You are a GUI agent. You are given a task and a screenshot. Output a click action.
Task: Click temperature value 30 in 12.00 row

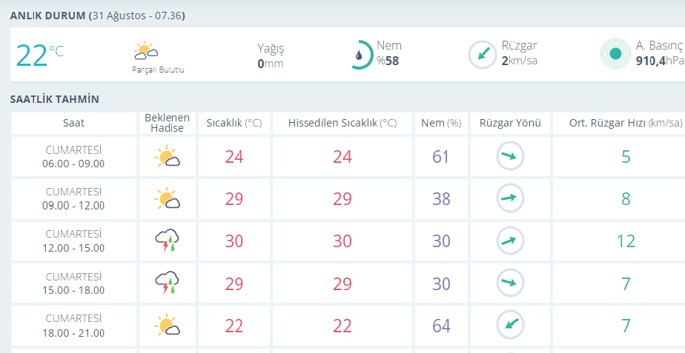click(x=234, y=241)
